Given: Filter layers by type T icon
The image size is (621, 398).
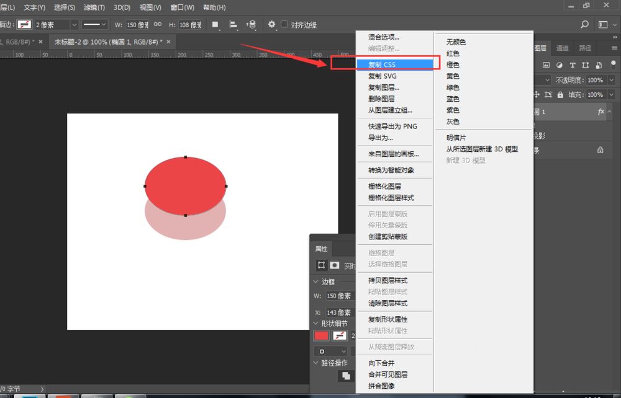Looking at the screenshot, I should pyautogui.click(x=573, y=65).
